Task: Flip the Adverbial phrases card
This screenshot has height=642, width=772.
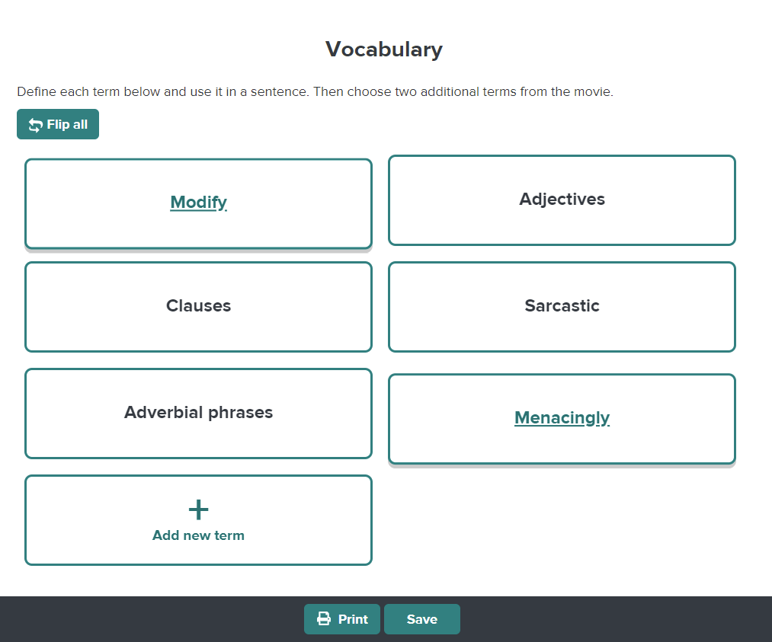Action: [x=198, y=413]
